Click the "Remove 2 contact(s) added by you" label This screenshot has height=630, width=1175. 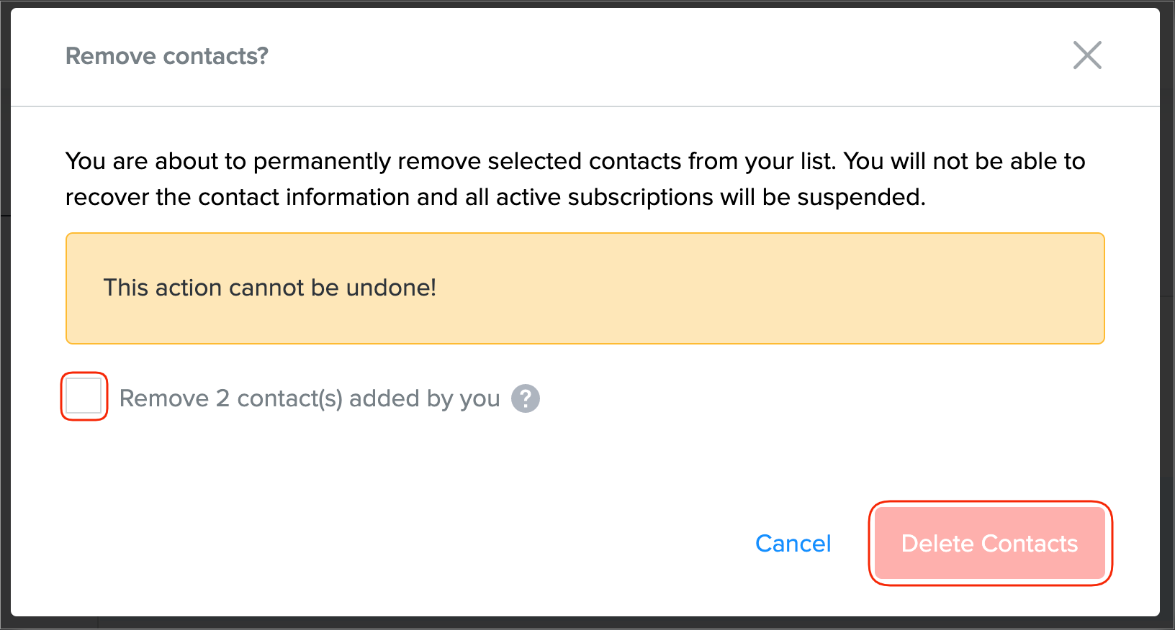click(x=309, y=398)
